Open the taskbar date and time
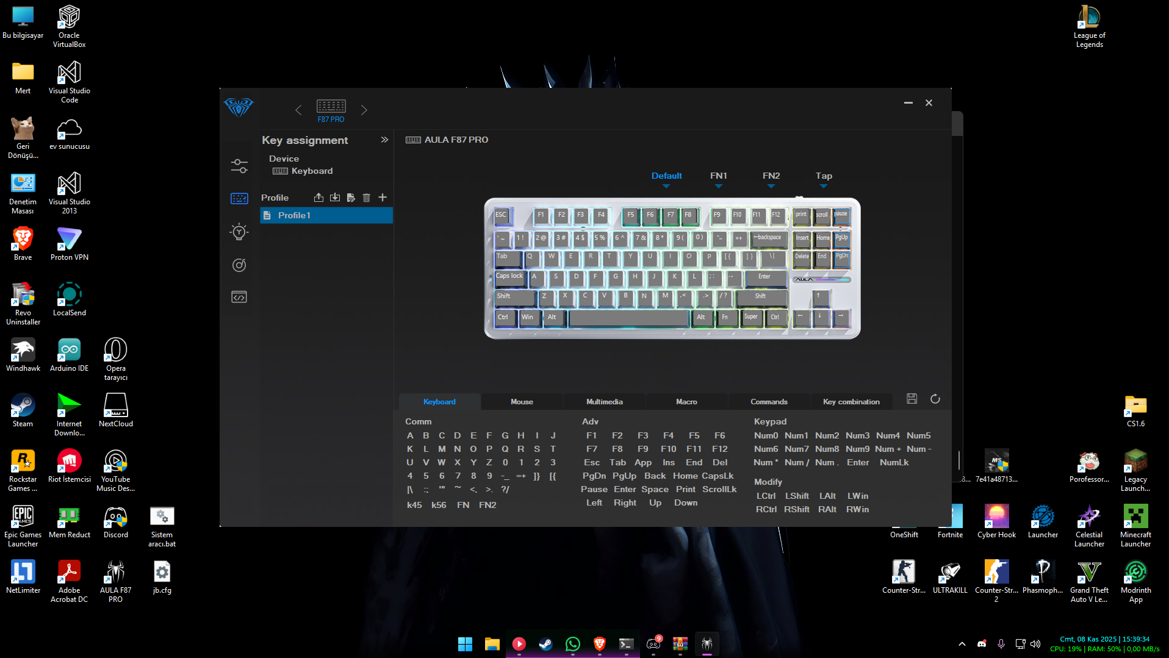 click(x=1105, y=644)
